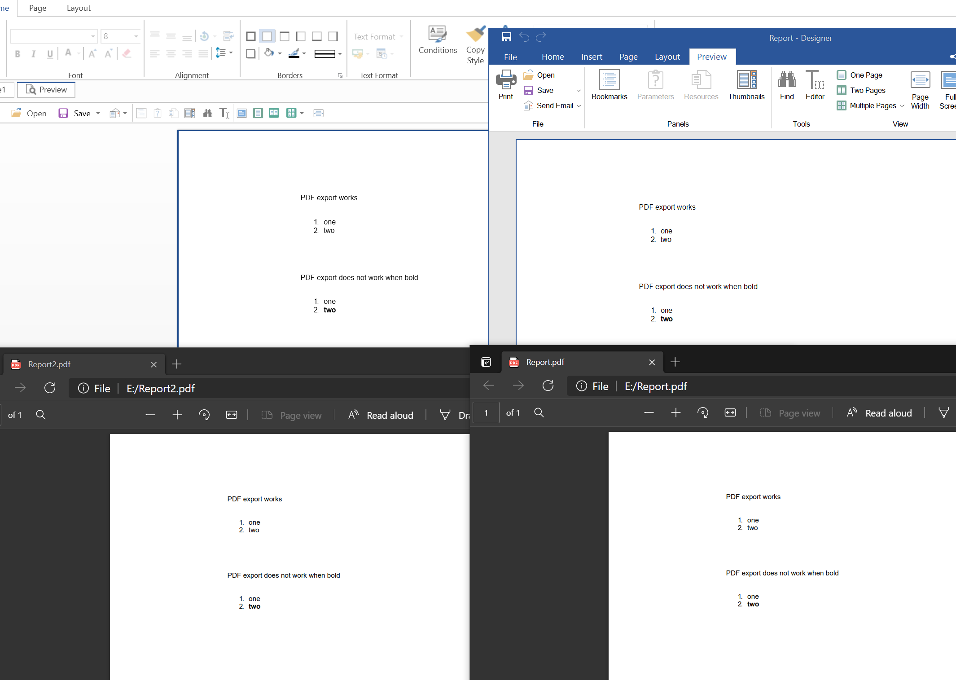Click Open in the left preview toolbar
The height and width of the screenshot is (680, 956).
[x=29, y=114]
